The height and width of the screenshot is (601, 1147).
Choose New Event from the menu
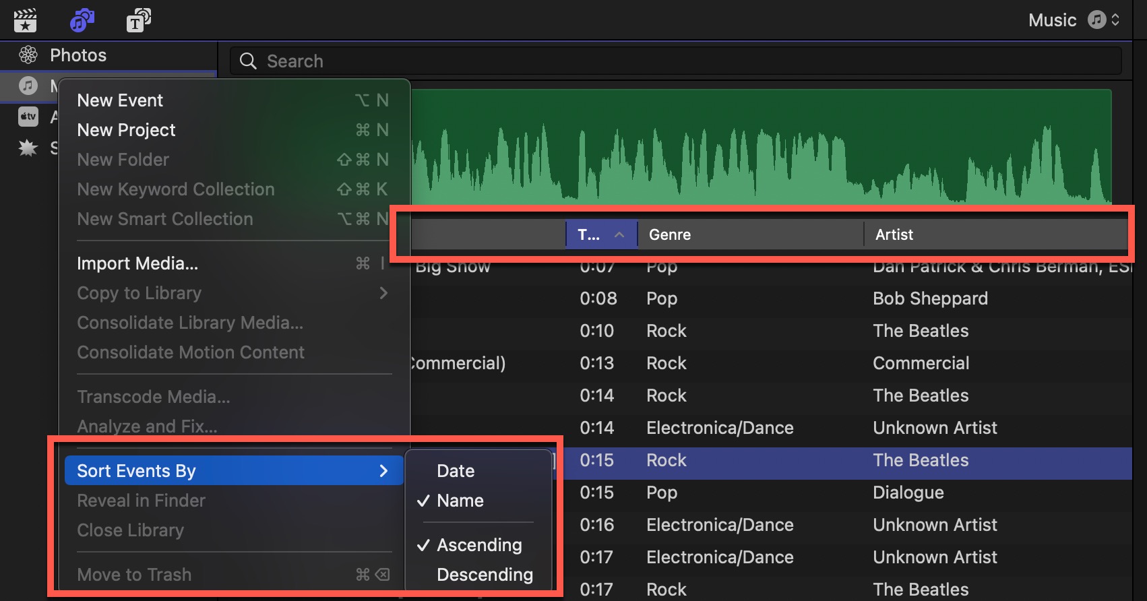point(233,100)
